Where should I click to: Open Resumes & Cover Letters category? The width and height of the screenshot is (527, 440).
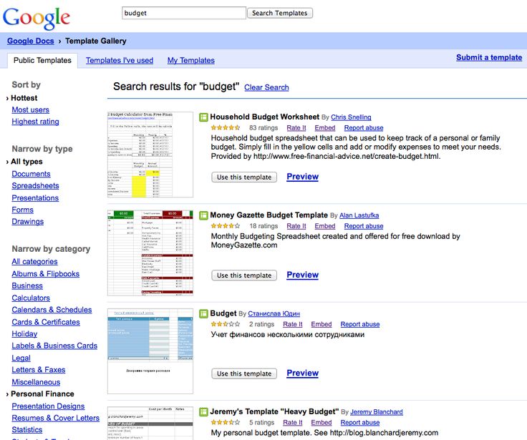click(x=55, y=418)
